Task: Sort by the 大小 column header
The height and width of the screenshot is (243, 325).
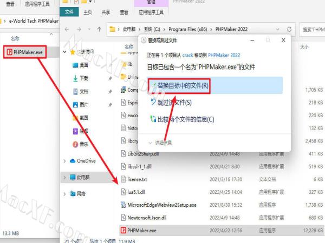Action: [x=304, y=47]
